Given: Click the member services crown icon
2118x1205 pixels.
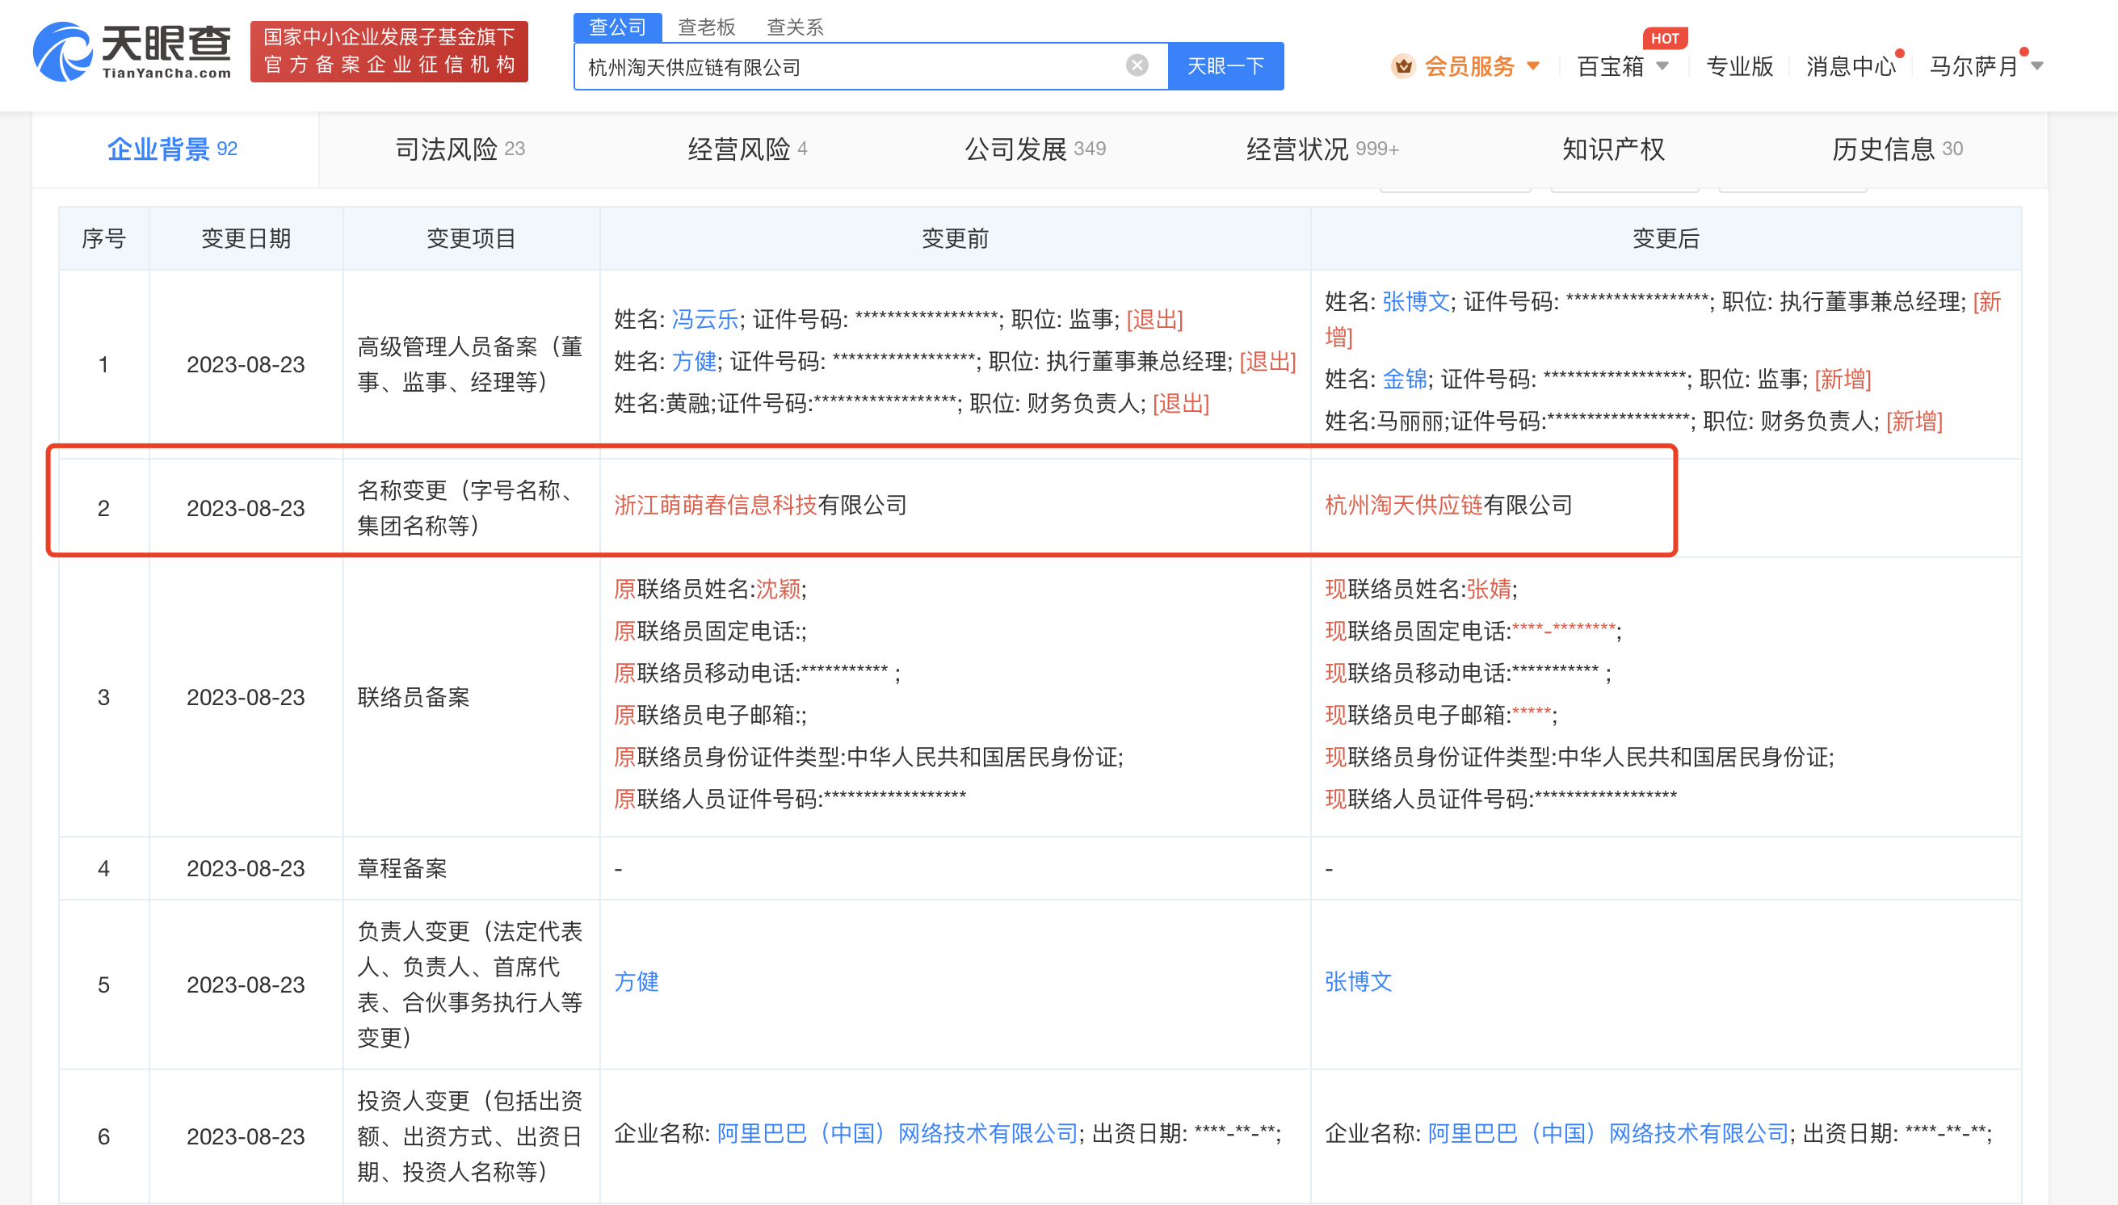Looking at the screenshot, I should (1403, 66).
